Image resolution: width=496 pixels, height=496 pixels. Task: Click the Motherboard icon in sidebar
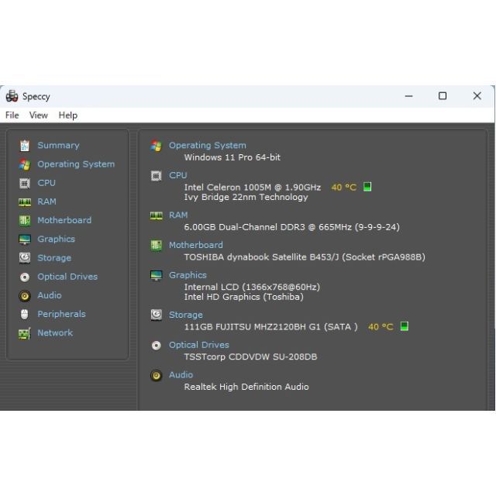(25, 220)
